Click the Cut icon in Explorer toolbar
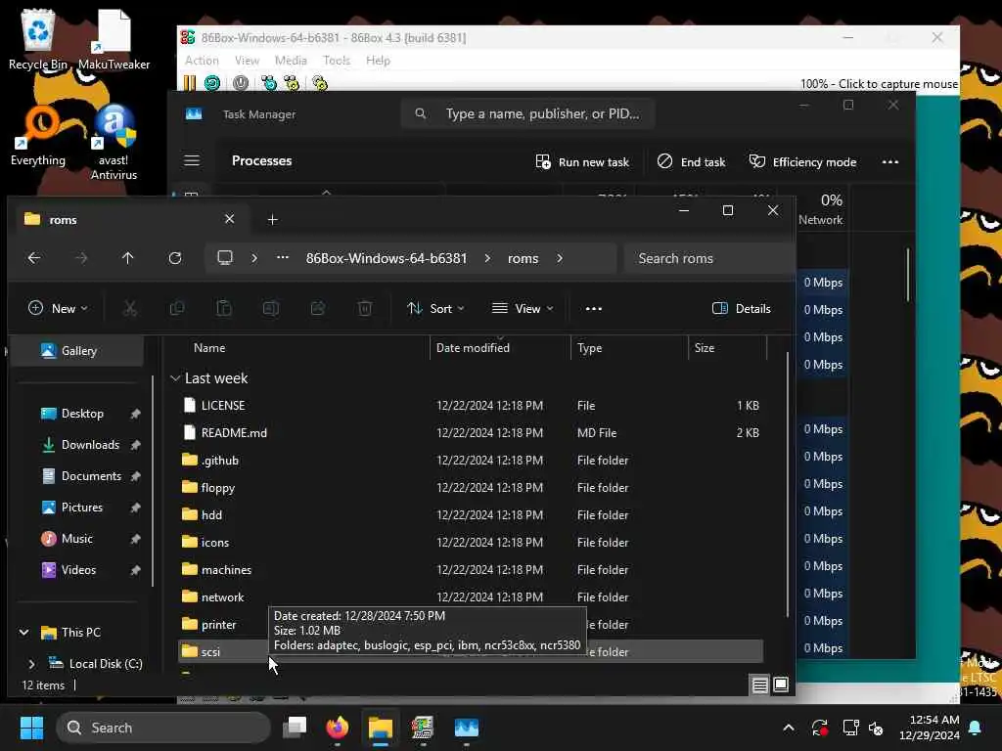This screenshot has width=1002, height=751. tap(130, 308)
